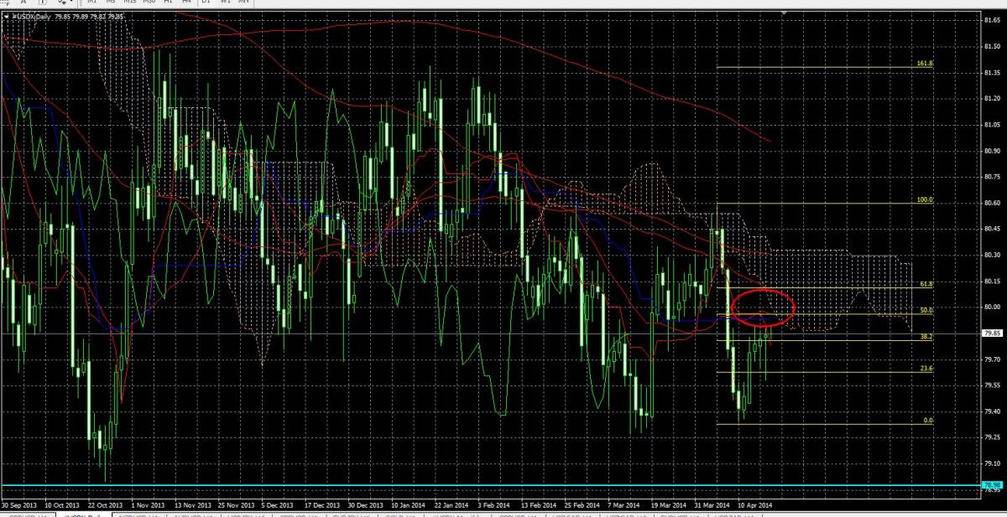This screenshot has width=1007, height=517.
Task: Click the 80.30 value on the price scale
Action: pyautogui.click(x=990, y=255)
